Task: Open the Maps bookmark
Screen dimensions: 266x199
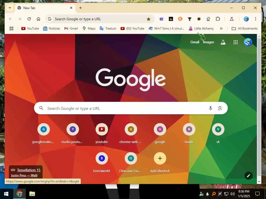Action: tap(89, 29)
